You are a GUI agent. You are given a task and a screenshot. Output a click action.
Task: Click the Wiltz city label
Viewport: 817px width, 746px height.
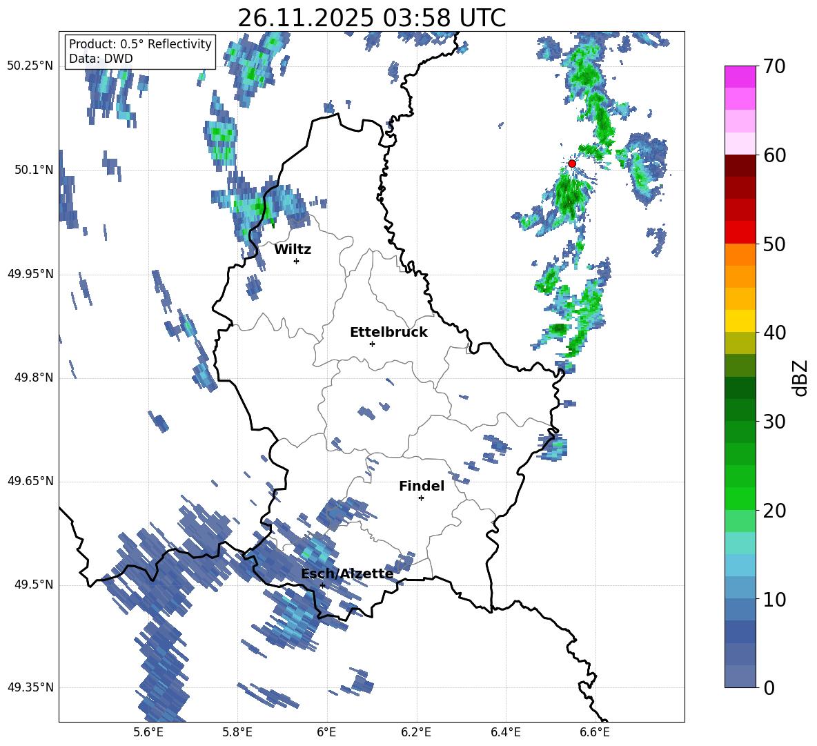pos(293,250)
